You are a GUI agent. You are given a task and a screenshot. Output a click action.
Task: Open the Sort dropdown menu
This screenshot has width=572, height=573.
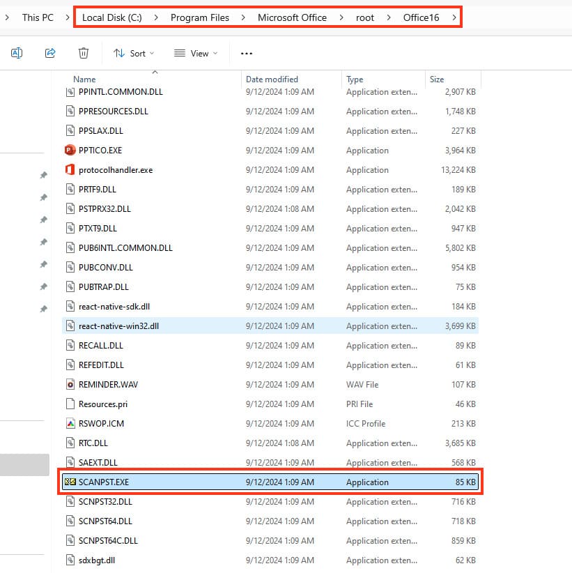134,53
